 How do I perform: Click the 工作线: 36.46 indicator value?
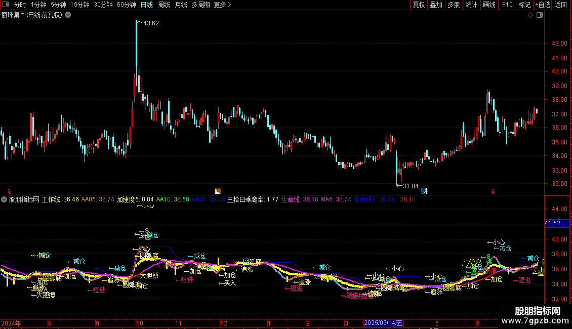(60, 199)
